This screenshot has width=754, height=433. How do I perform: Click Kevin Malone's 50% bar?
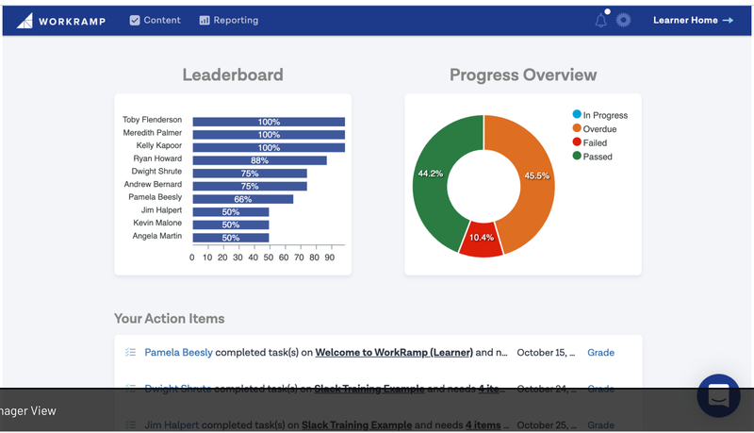231,225
